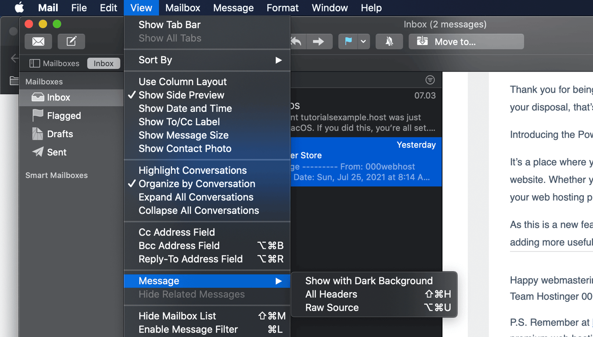Screen dimensions: 593x337
Task: Check for new mail via envelope icon
Action: [x=38, y=41]
